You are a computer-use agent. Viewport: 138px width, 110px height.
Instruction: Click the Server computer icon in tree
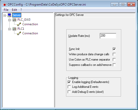(x=9, y=15)
